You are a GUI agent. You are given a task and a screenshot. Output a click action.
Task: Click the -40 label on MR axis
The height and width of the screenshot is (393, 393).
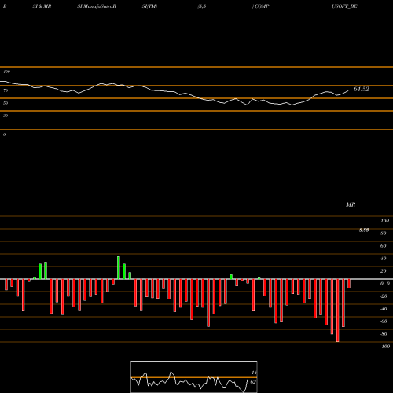(x=384, y=309)
